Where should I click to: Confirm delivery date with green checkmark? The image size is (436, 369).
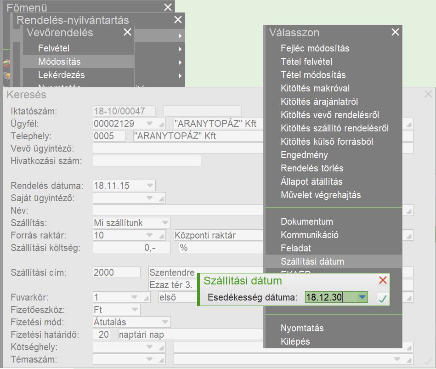(383, 298)
